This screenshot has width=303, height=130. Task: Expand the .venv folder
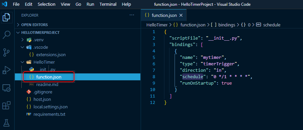pyautogui.click(x=78, y=40)
